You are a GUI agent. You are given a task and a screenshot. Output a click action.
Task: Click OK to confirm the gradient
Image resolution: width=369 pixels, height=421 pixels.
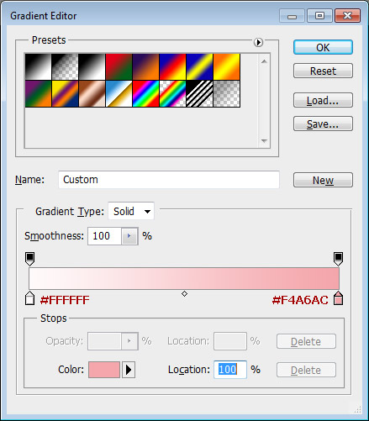click(x=323, y=47)
